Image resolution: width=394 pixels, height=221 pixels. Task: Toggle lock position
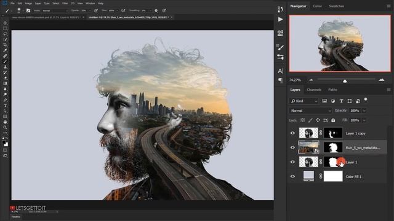click(318, 120)
